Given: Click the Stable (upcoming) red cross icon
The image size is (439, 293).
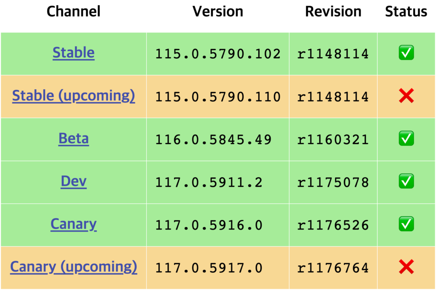Looking at the screenshot, I should tap(406, 97).
